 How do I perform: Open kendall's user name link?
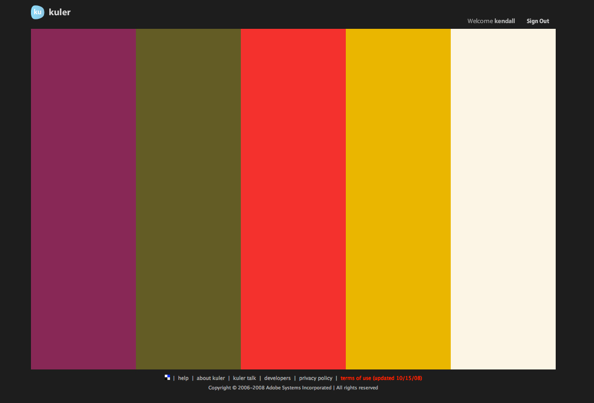(505, 21)
